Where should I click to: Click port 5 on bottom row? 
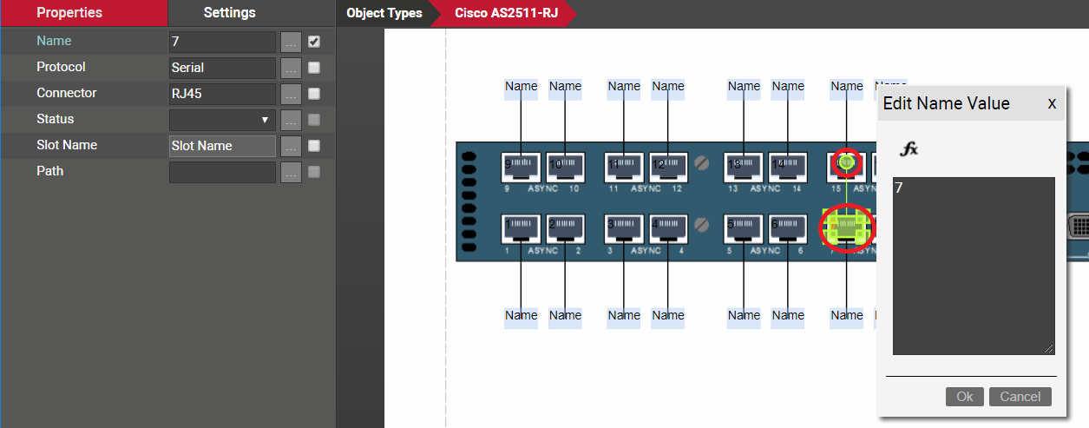pos(744,228)
